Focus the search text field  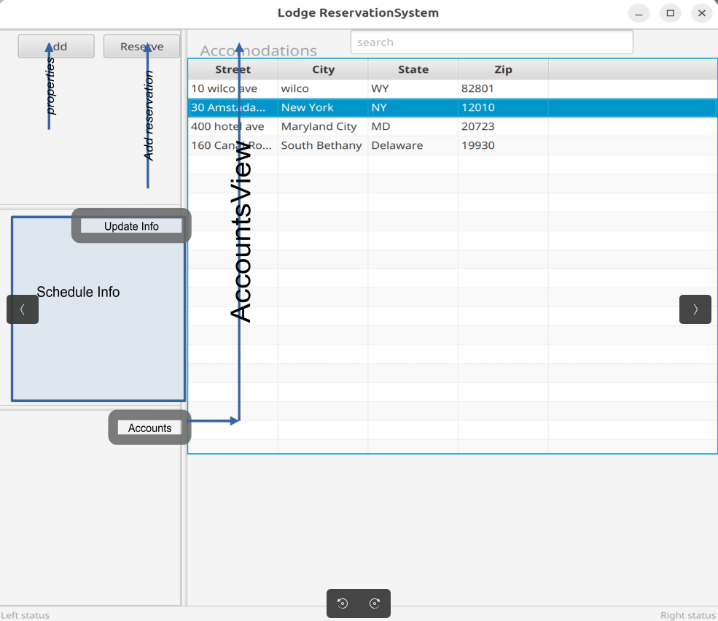pyautogui.click(x=491, y=42)
